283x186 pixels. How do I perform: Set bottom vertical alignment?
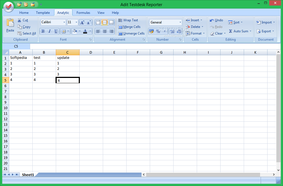point(111,22)
